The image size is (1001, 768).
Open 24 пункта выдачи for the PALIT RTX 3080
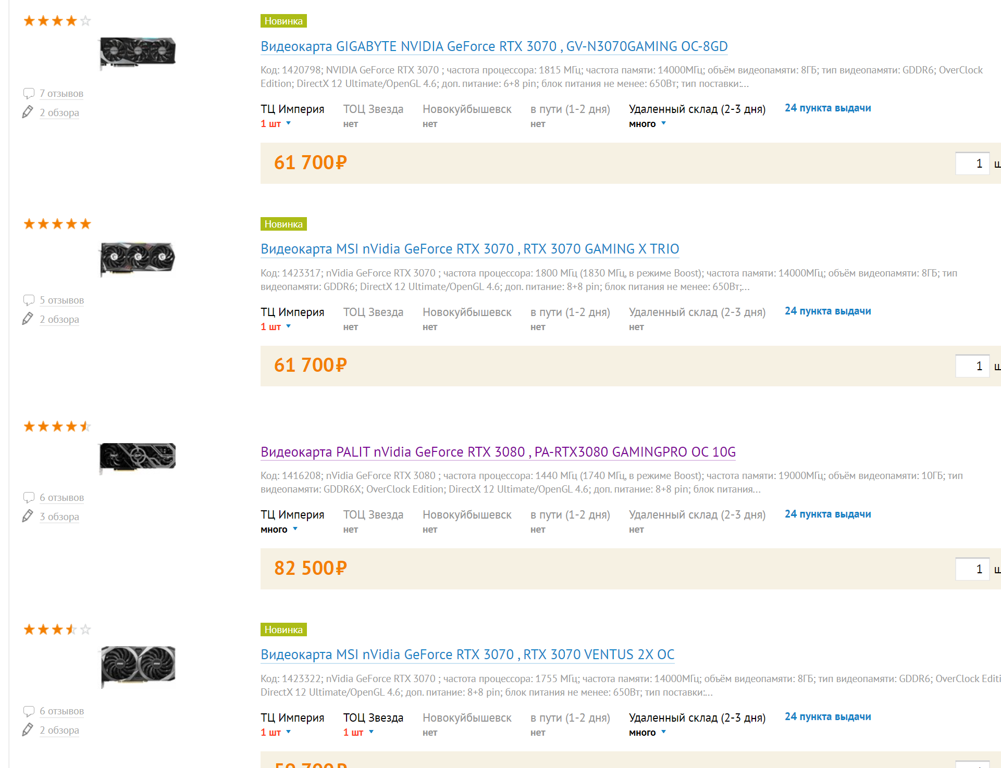pyautogui.click(x=828, y=514)
